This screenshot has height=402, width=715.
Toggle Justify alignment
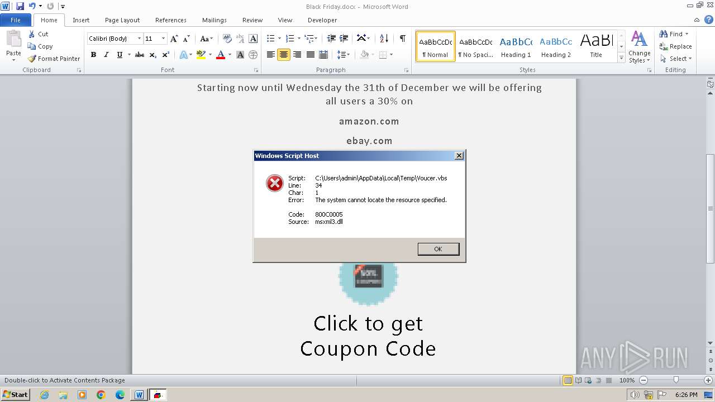point(310,55)
